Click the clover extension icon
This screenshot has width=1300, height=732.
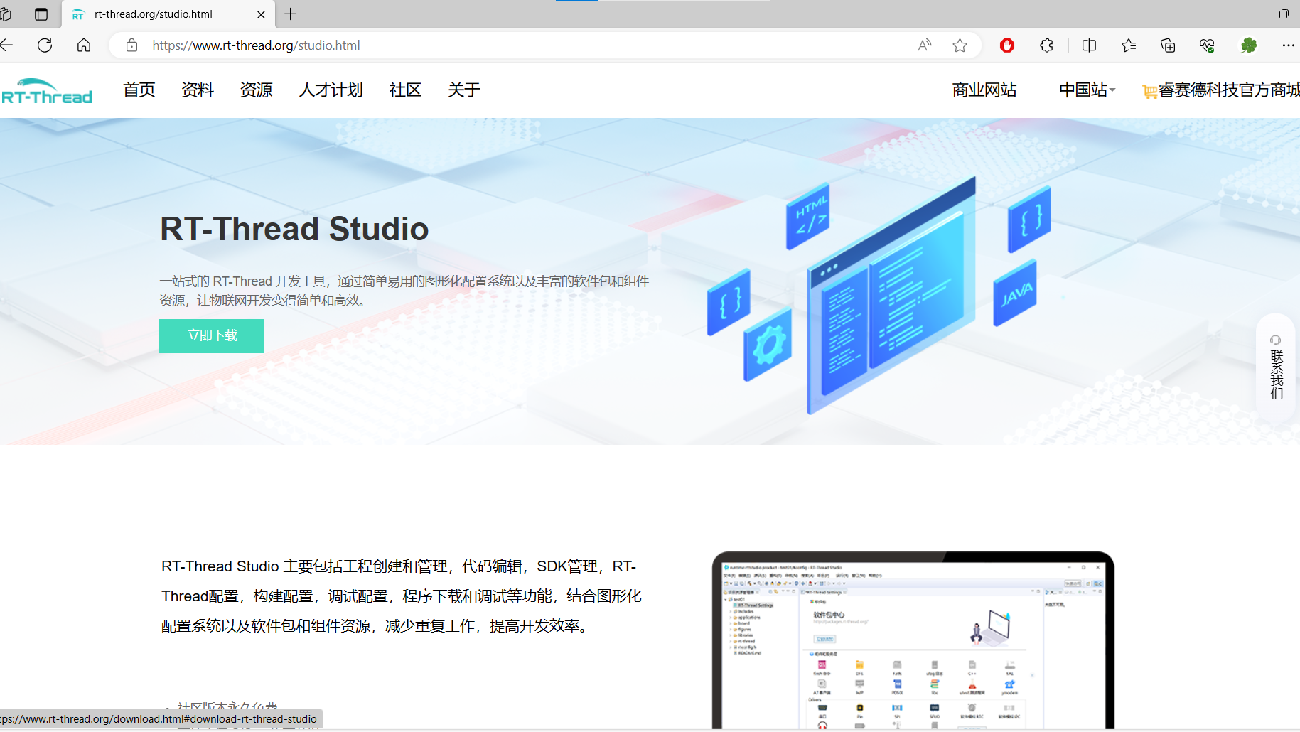(1250, 45)
